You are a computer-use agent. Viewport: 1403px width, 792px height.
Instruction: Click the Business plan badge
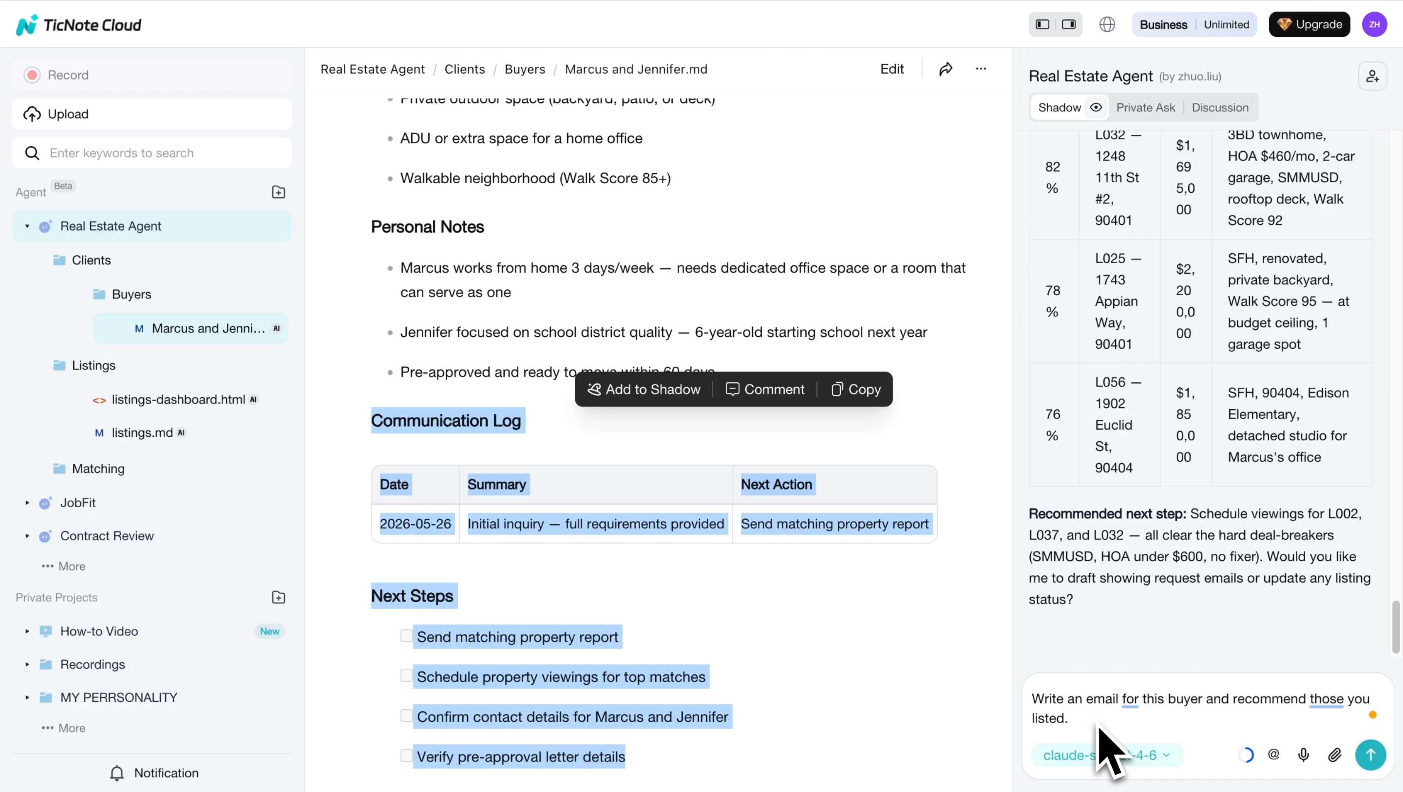pos(1163,24)
